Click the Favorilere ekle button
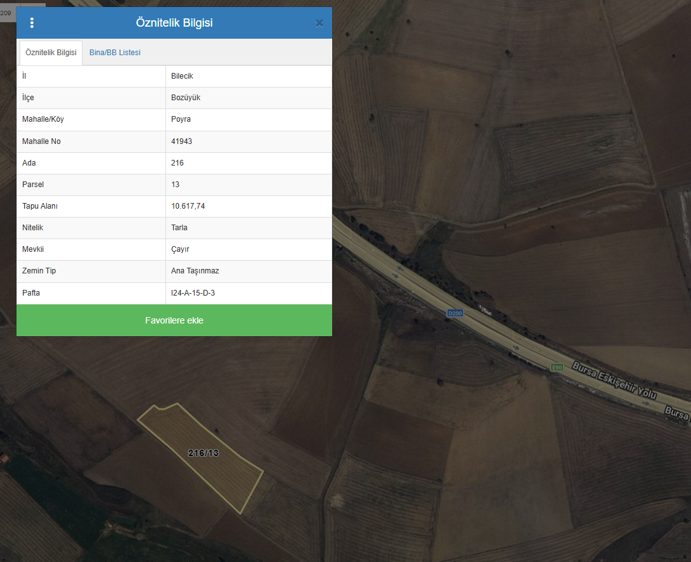 (x=174, y=320)
